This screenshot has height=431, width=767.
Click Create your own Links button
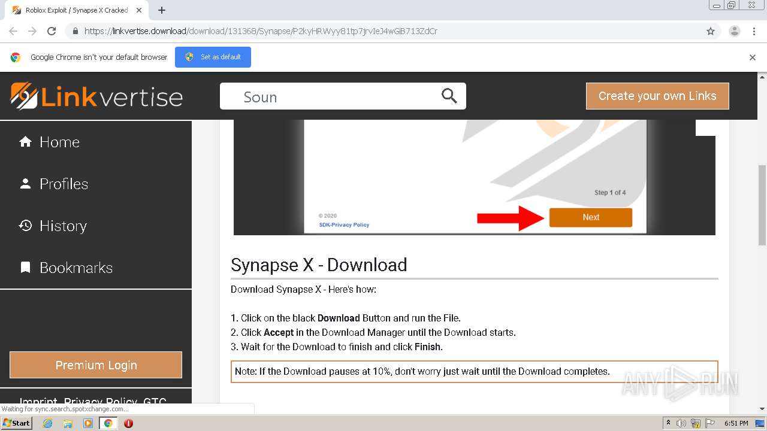pos(657,96)
